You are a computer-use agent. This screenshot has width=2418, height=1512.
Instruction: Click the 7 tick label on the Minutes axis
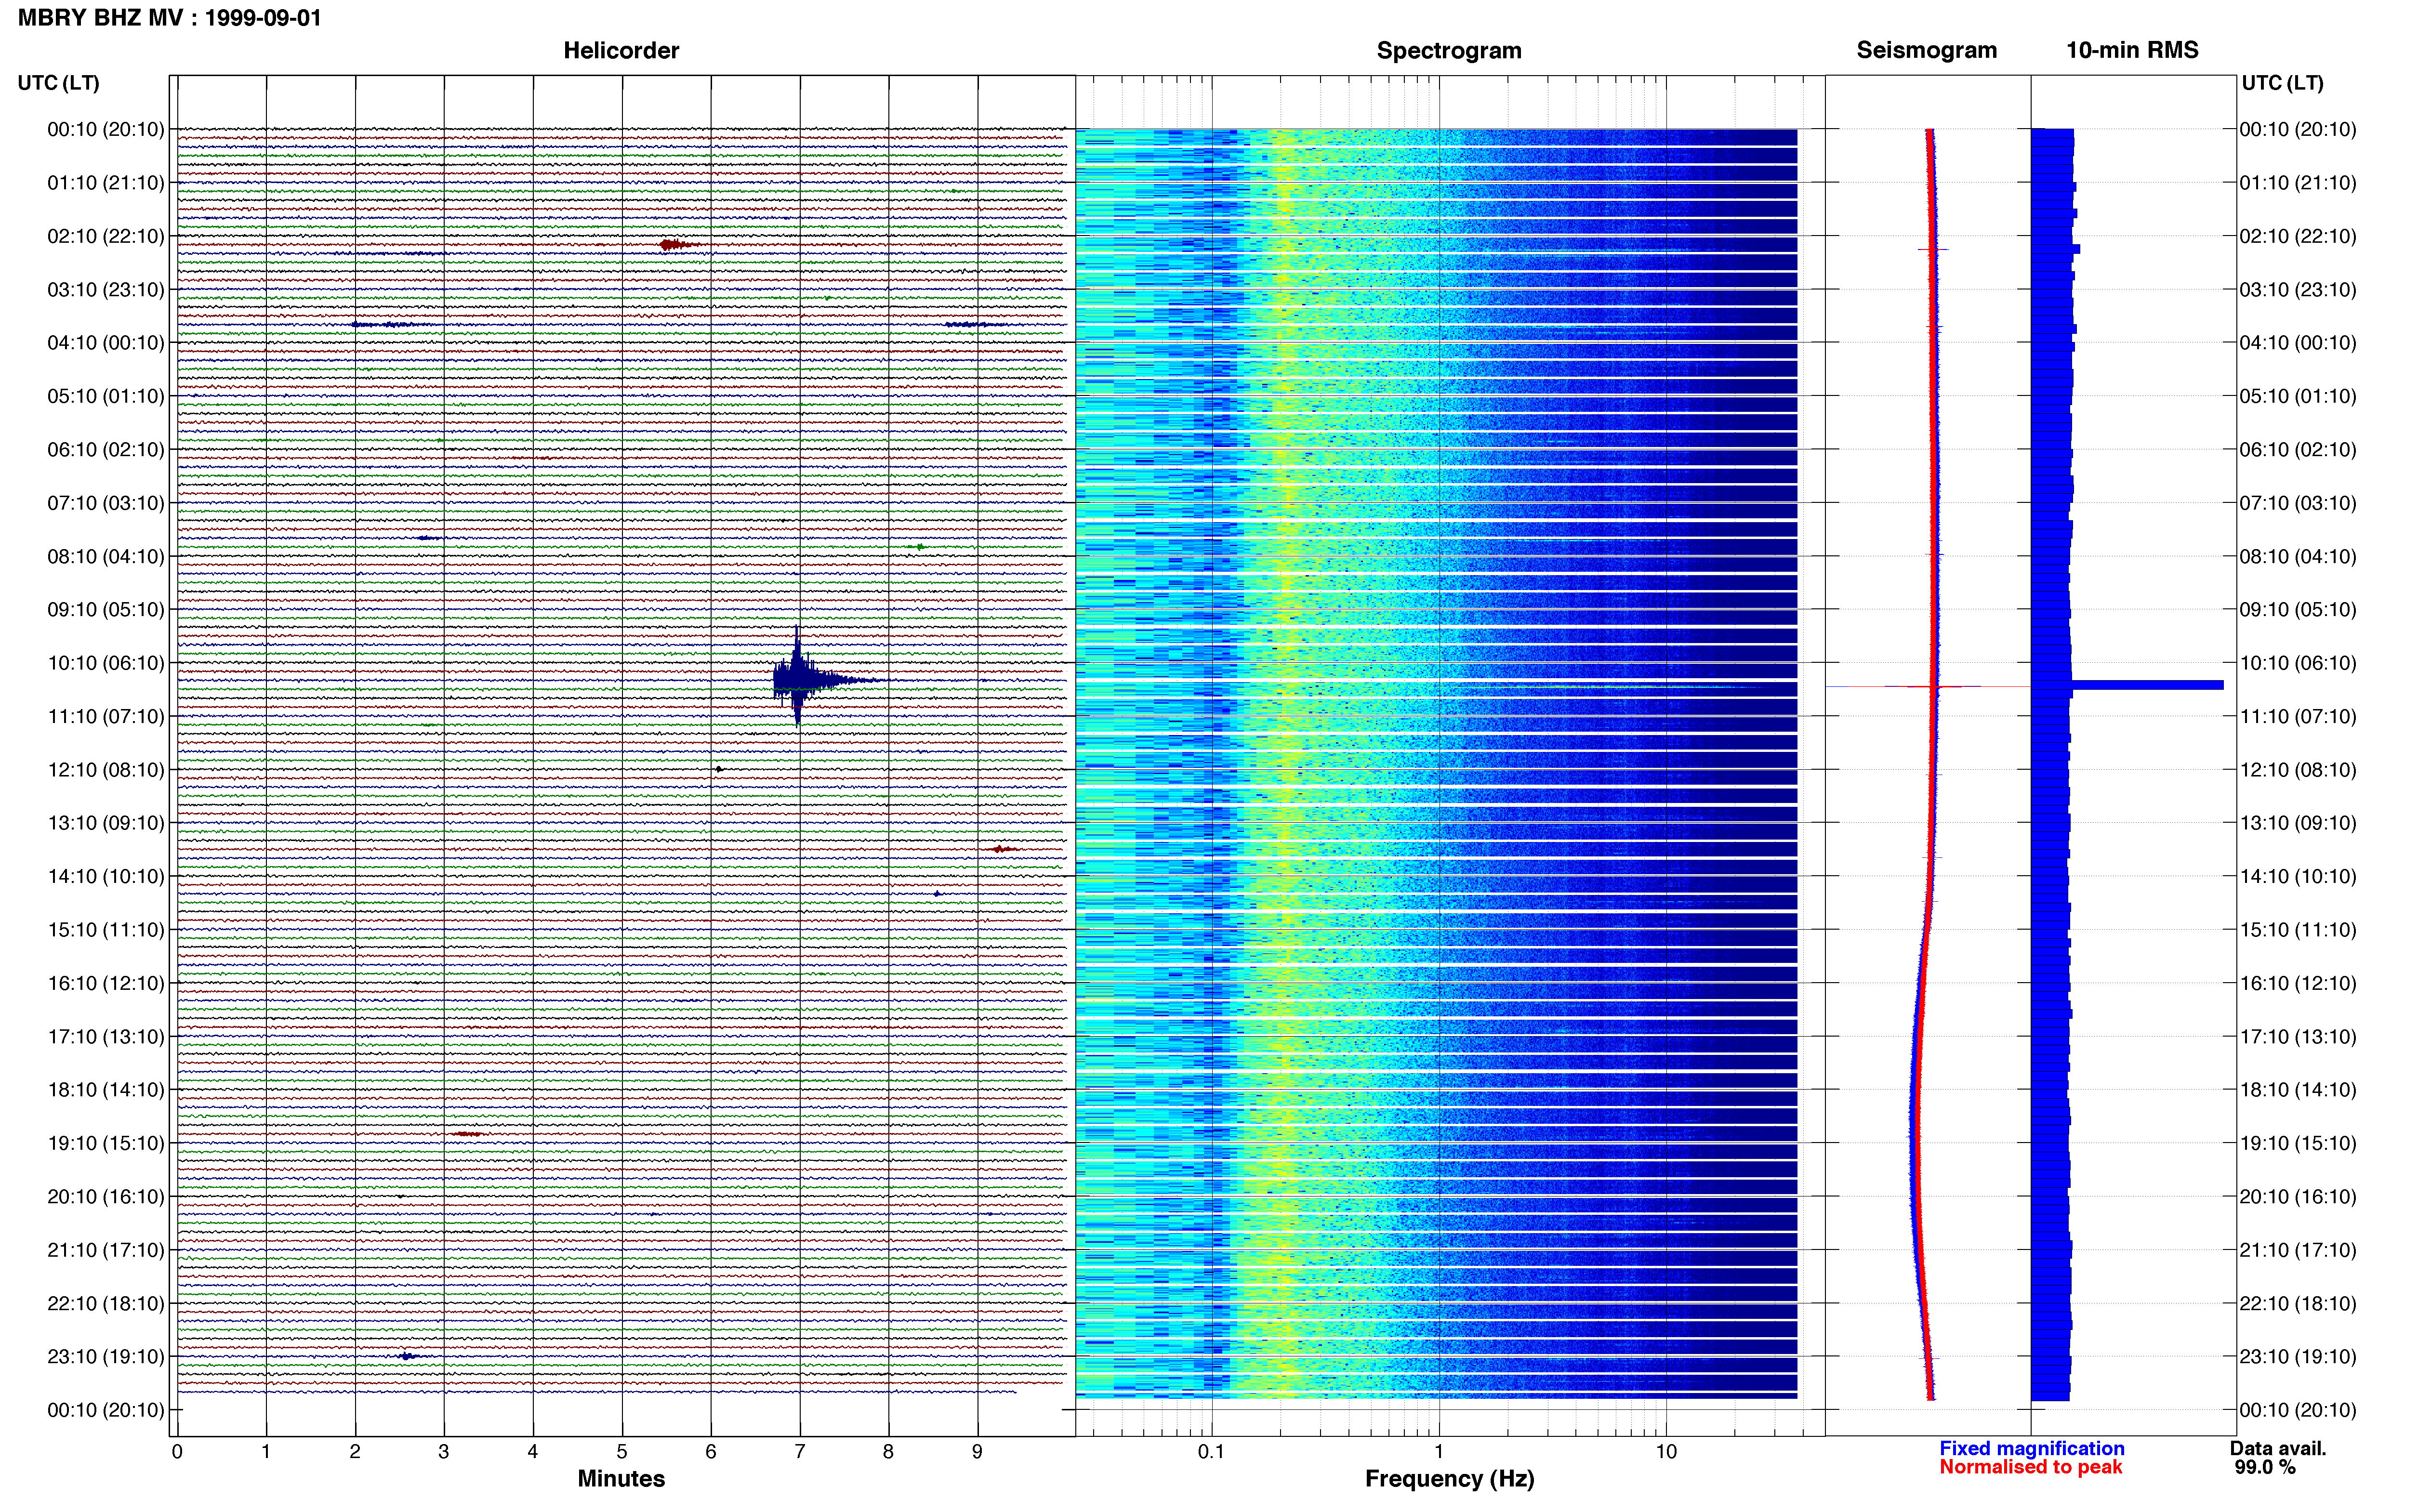[800, 1451]
